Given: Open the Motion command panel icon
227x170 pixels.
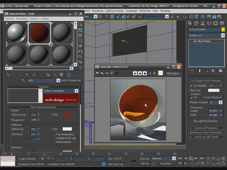Looking at the screenshot, I should [209, 23].
